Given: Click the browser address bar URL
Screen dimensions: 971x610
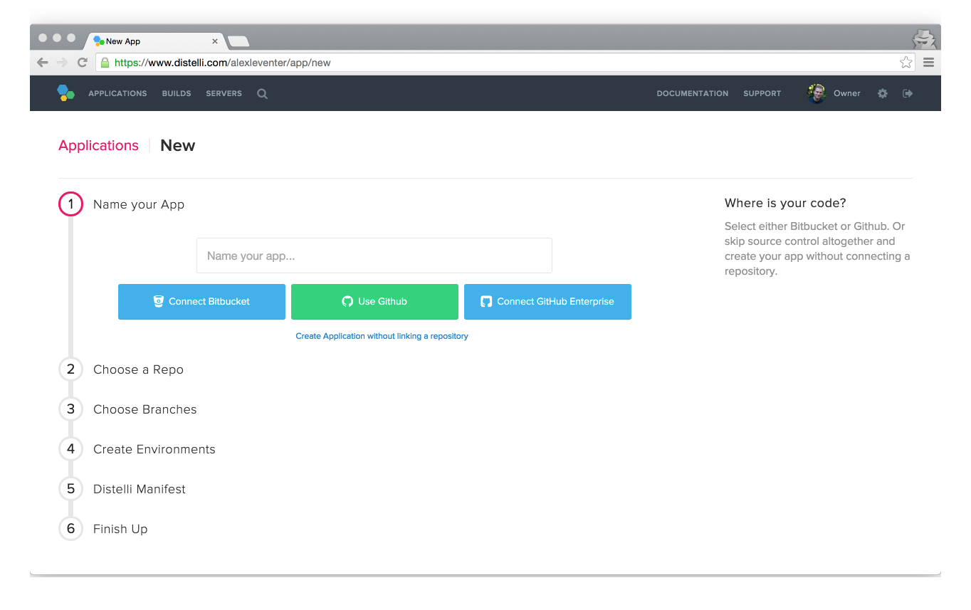Looking at the screenshot, I should (x=222, y=63).
